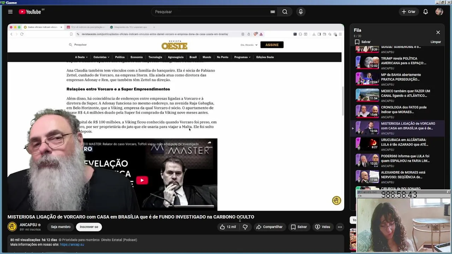Image resolution: width=452 pixels, height=254 pixels.
Task: Open the on-screen keyboard icon in search
Action: [273, 12]
